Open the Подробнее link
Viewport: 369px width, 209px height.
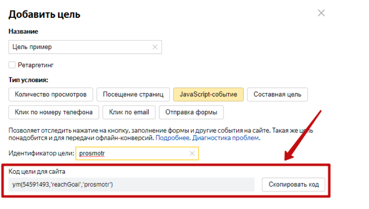point(172,138)
